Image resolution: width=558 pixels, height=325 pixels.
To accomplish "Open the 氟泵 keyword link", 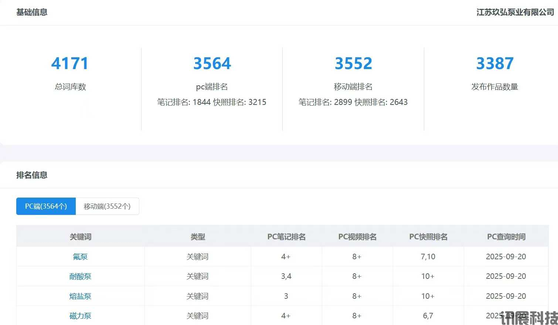I will pos(80,257).
